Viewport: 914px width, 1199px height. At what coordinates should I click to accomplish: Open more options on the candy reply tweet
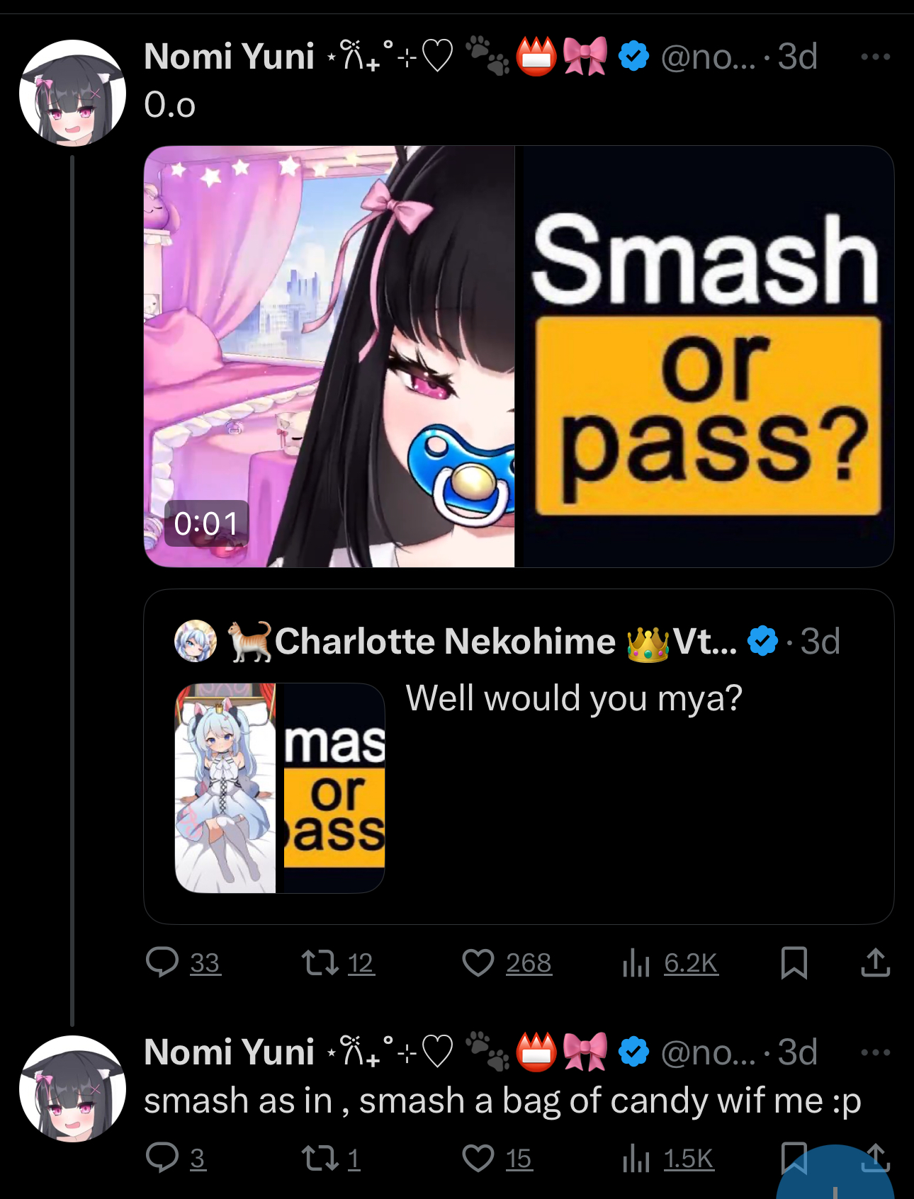coord(875,1052)
